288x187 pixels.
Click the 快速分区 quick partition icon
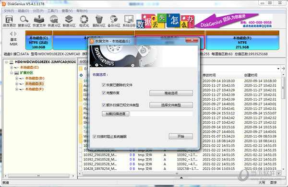[x=54, y=21]
